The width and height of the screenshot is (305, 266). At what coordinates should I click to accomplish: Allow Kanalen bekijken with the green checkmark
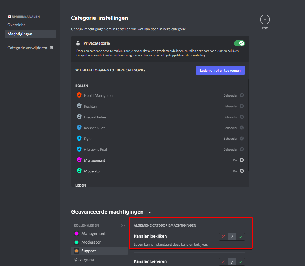[241, 237]
